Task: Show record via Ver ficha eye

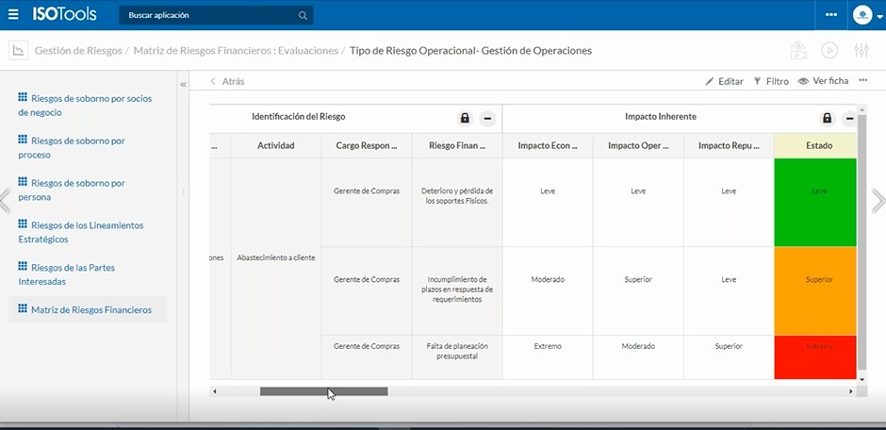Action: click(x=823, y=81)
